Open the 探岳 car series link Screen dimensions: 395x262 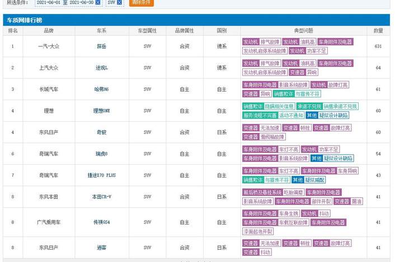coord(101,46)
